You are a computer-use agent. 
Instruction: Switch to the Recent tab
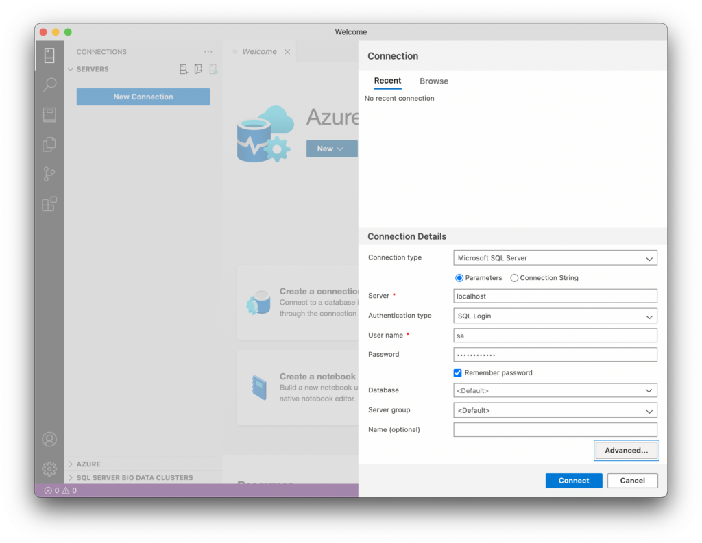click(x=387, y=81)
